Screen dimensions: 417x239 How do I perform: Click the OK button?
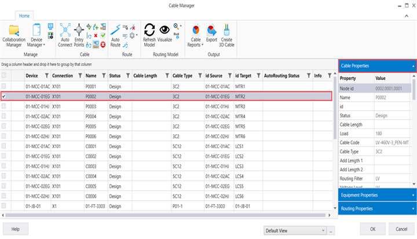click(x=372, y=229)
